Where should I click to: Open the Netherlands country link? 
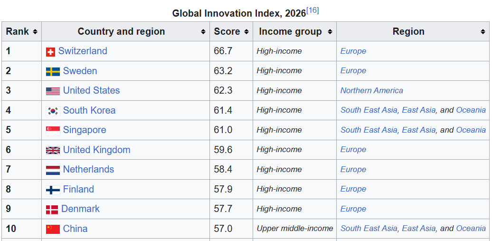[x=88, y=169]
